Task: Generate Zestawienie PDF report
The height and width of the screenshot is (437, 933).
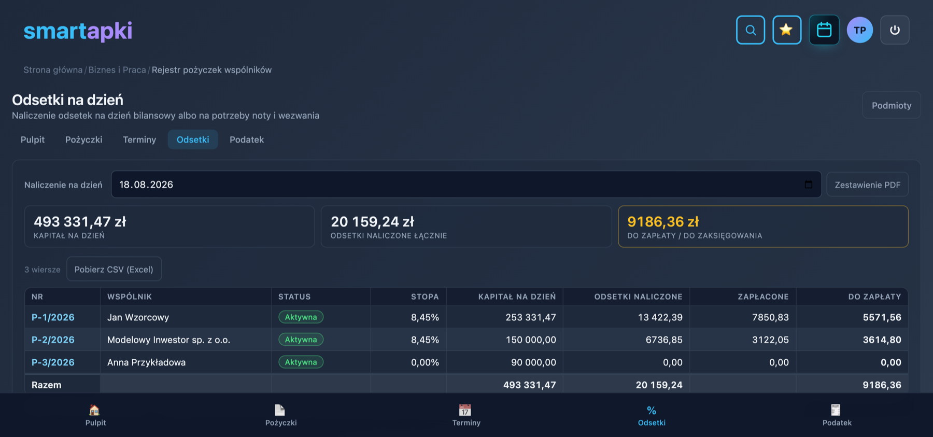Action: click(x=868, y=185)
